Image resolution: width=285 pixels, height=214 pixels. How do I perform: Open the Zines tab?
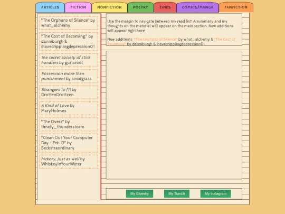point(165,7)
